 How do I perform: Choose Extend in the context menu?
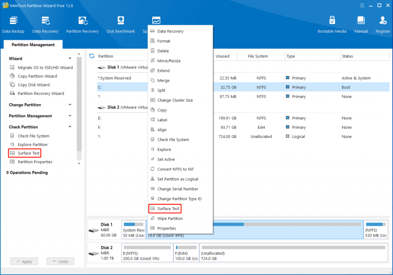click(x=180, y=70)
